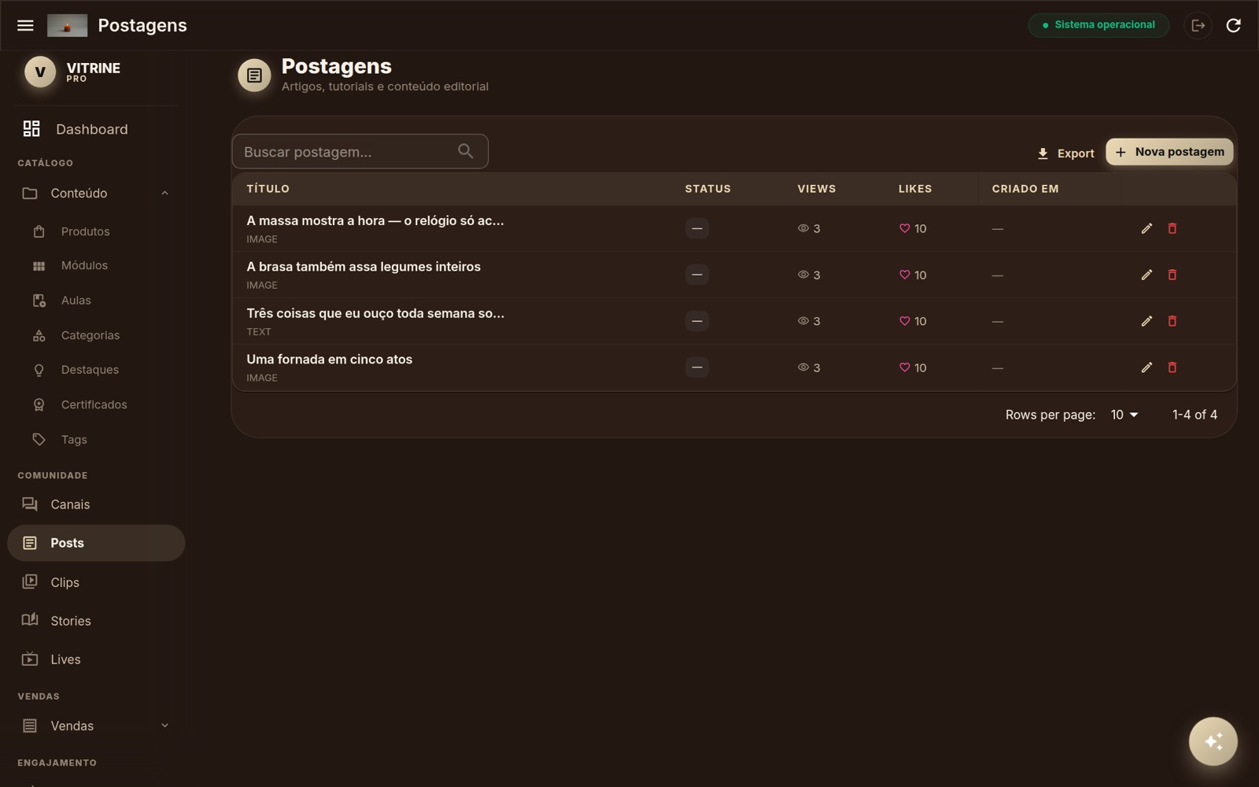Click the logout icon in header

(1198, 25)
